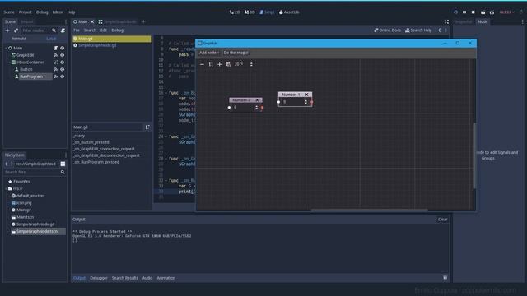Click Do the magic button
This screenshot has width=527, height=296.
point(236,53)
